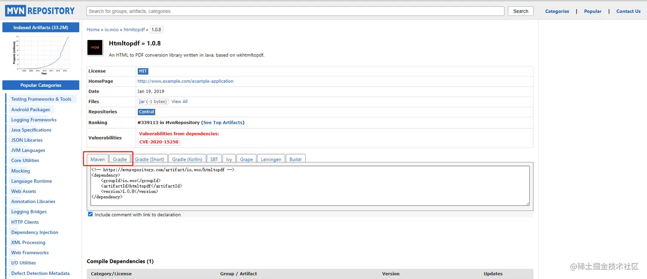This screenshot has height=279, width=647.
Task: Open htmltopdf breadcrumb link
Action: click(x=134, y=29)
